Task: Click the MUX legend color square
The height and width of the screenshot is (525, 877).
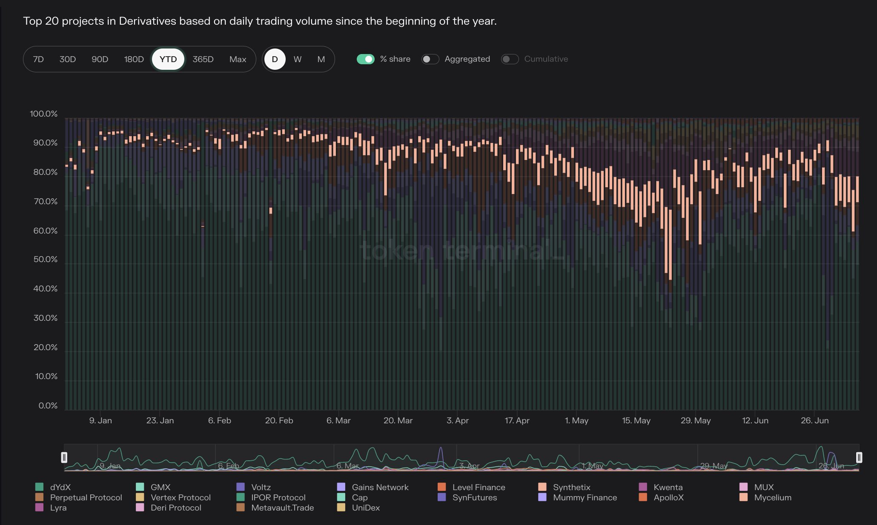Action: click(744, 487)
